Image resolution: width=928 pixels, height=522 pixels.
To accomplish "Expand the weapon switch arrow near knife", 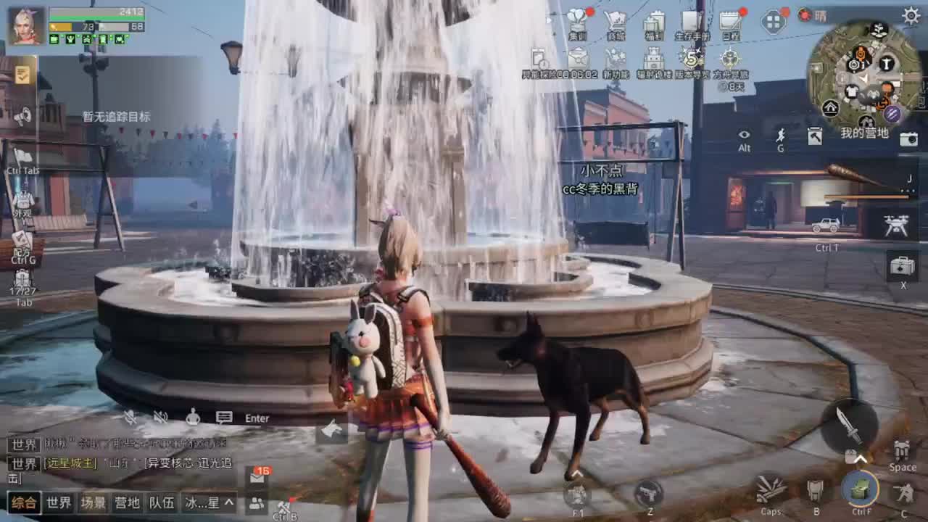I will pyautogui.click(x=860, y=458).
